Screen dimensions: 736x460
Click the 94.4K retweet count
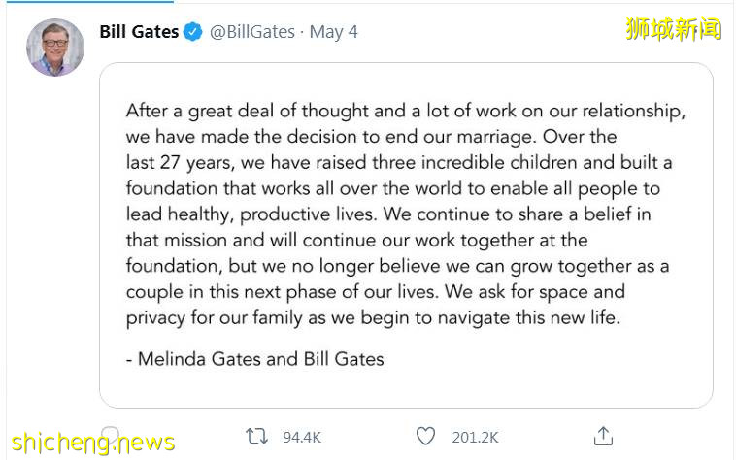click(302, 438)
